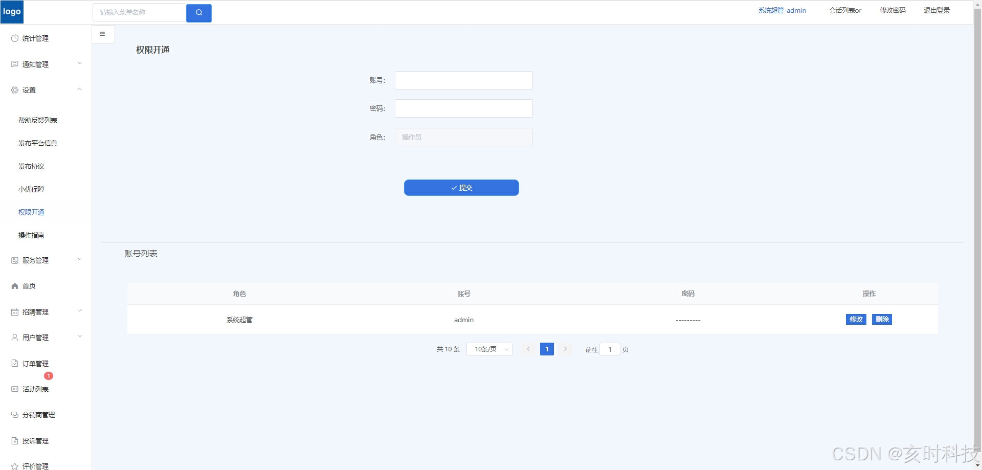Click the file icon beside 投诉管理
This screenshot has width=982, height=470.
15,441
